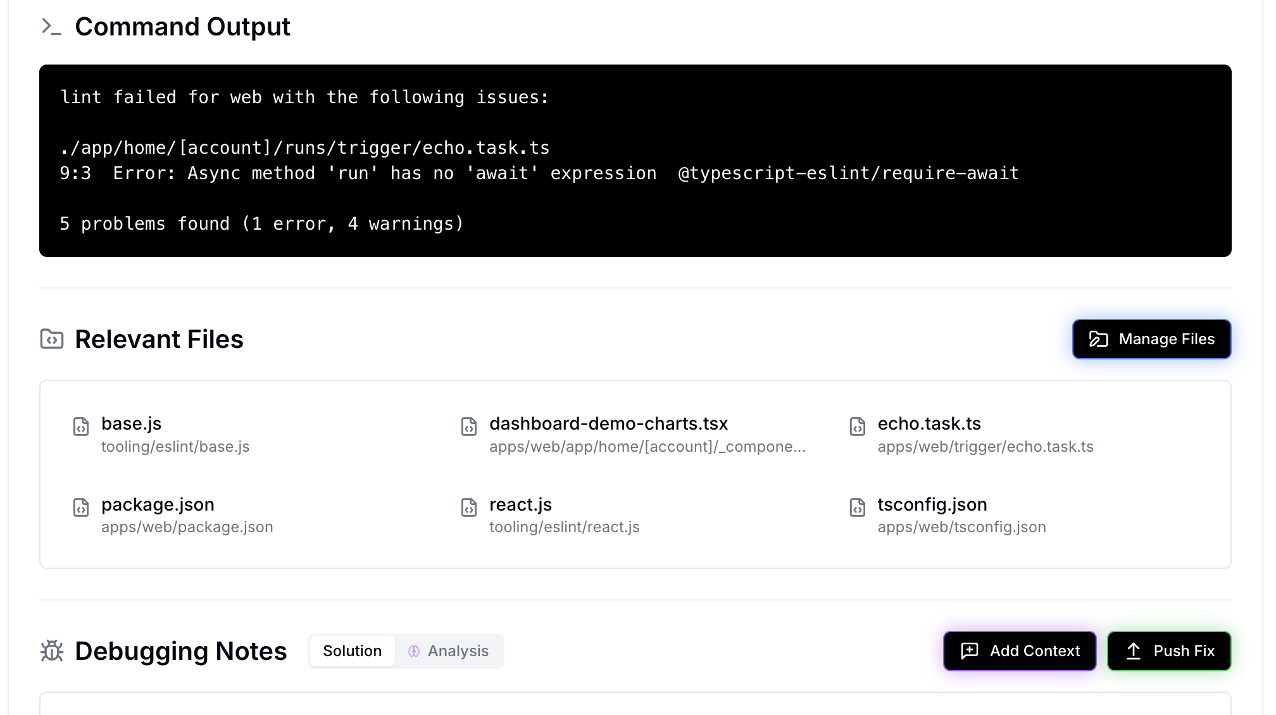Push the fix with Push Fix button
The width and height of the screenshot is (1276, 715).
[x=1169, y=651]
